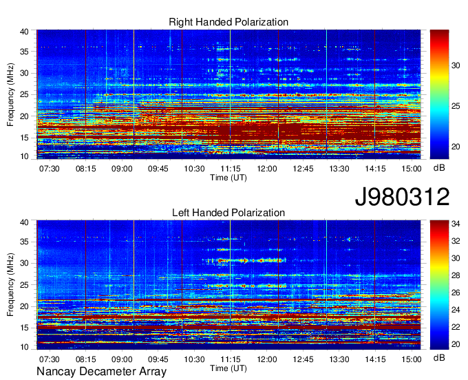Click inside the left-handed polarization spectrogram
The height and width of the screenshot is (380, 468).
click(x=228, y=285)
